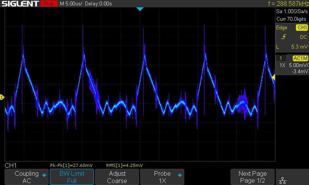
Task: Click the red Stop status indicator
Action: click(x=49, y=3)
